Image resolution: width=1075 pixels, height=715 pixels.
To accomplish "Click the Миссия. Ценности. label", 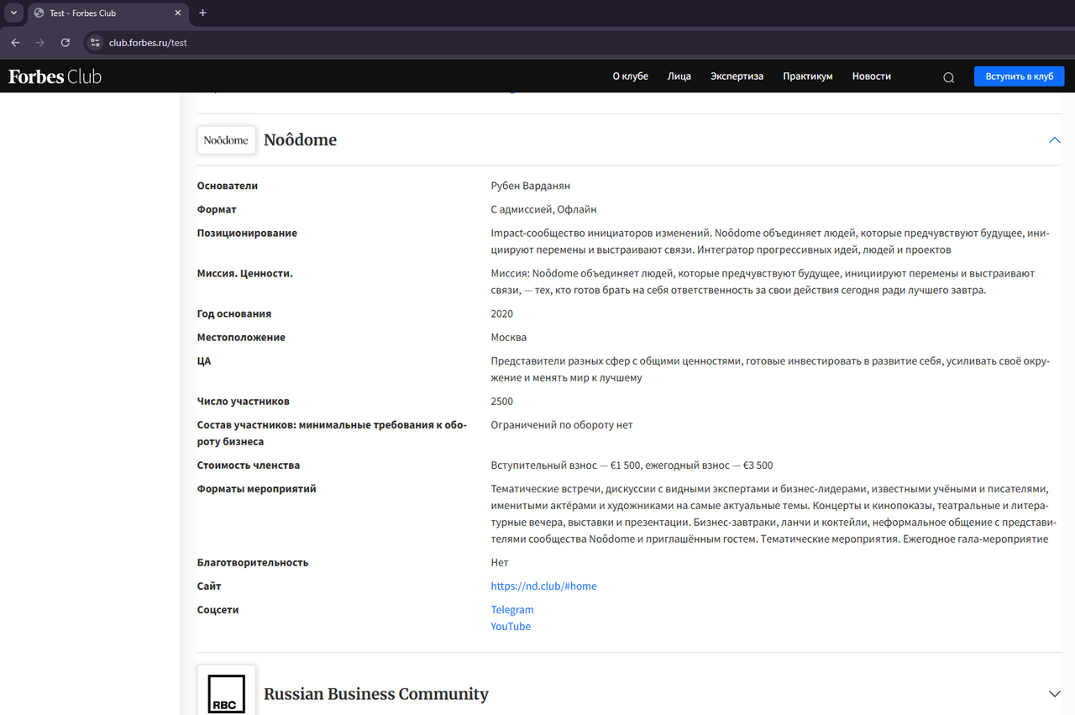I will (244, 274).
